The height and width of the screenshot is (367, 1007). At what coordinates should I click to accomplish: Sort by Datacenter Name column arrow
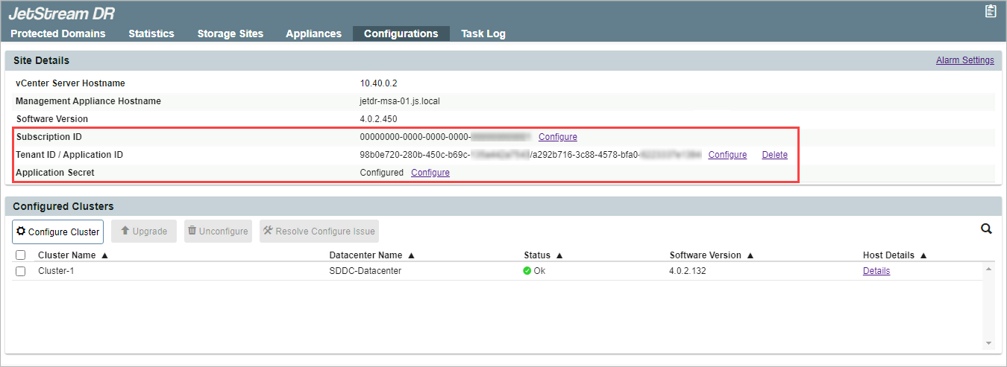pos(411,255)
